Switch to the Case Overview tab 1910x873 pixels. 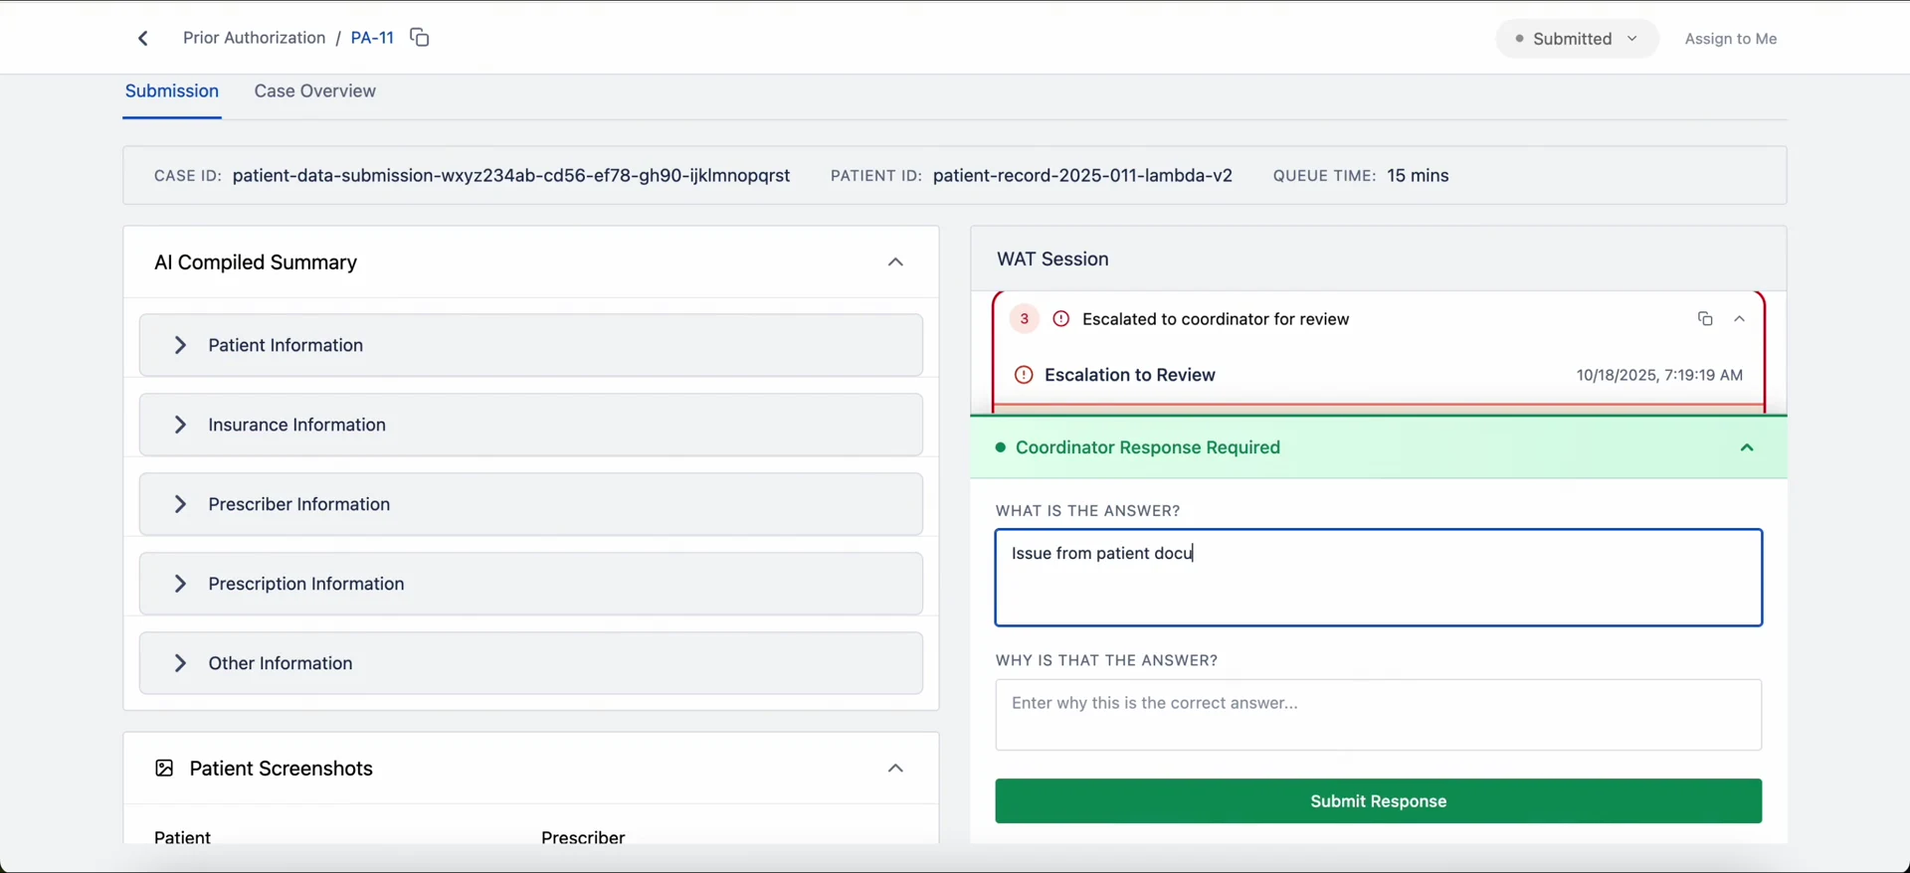tap(314, 91)
